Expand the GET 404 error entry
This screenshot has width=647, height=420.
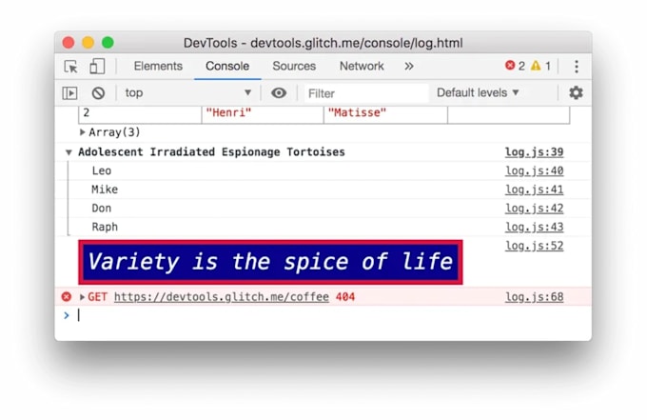coord(82,297)
